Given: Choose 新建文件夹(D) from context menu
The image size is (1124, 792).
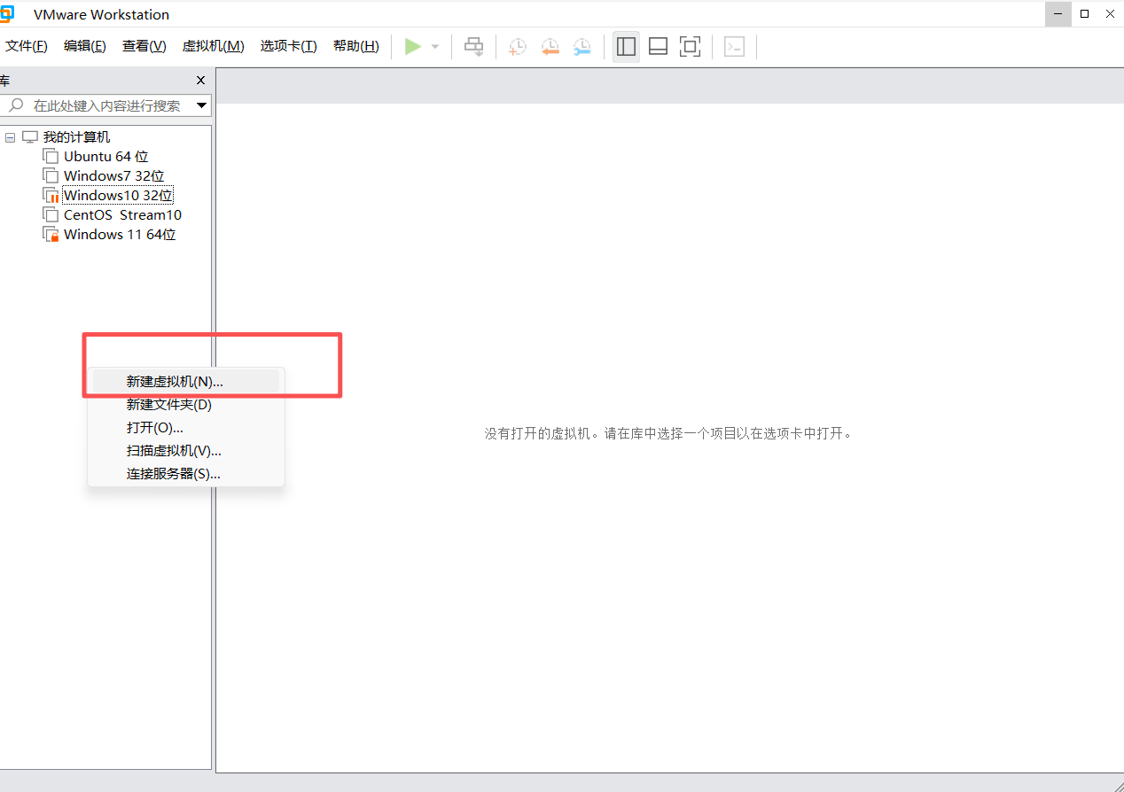Looking at the screenshot, I should point(186,405).
